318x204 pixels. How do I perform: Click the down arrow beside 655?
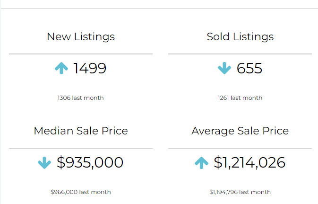(x=224, y=69)
